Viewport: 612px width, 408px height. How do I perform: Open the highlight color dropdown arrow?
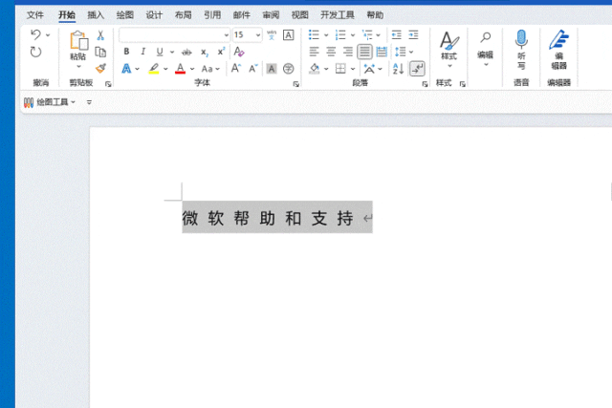click(165, 69)
